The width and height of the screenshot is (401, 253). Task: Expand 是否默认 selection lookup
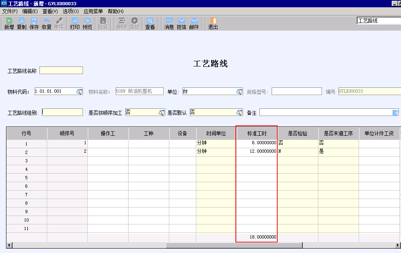[239, 112]
